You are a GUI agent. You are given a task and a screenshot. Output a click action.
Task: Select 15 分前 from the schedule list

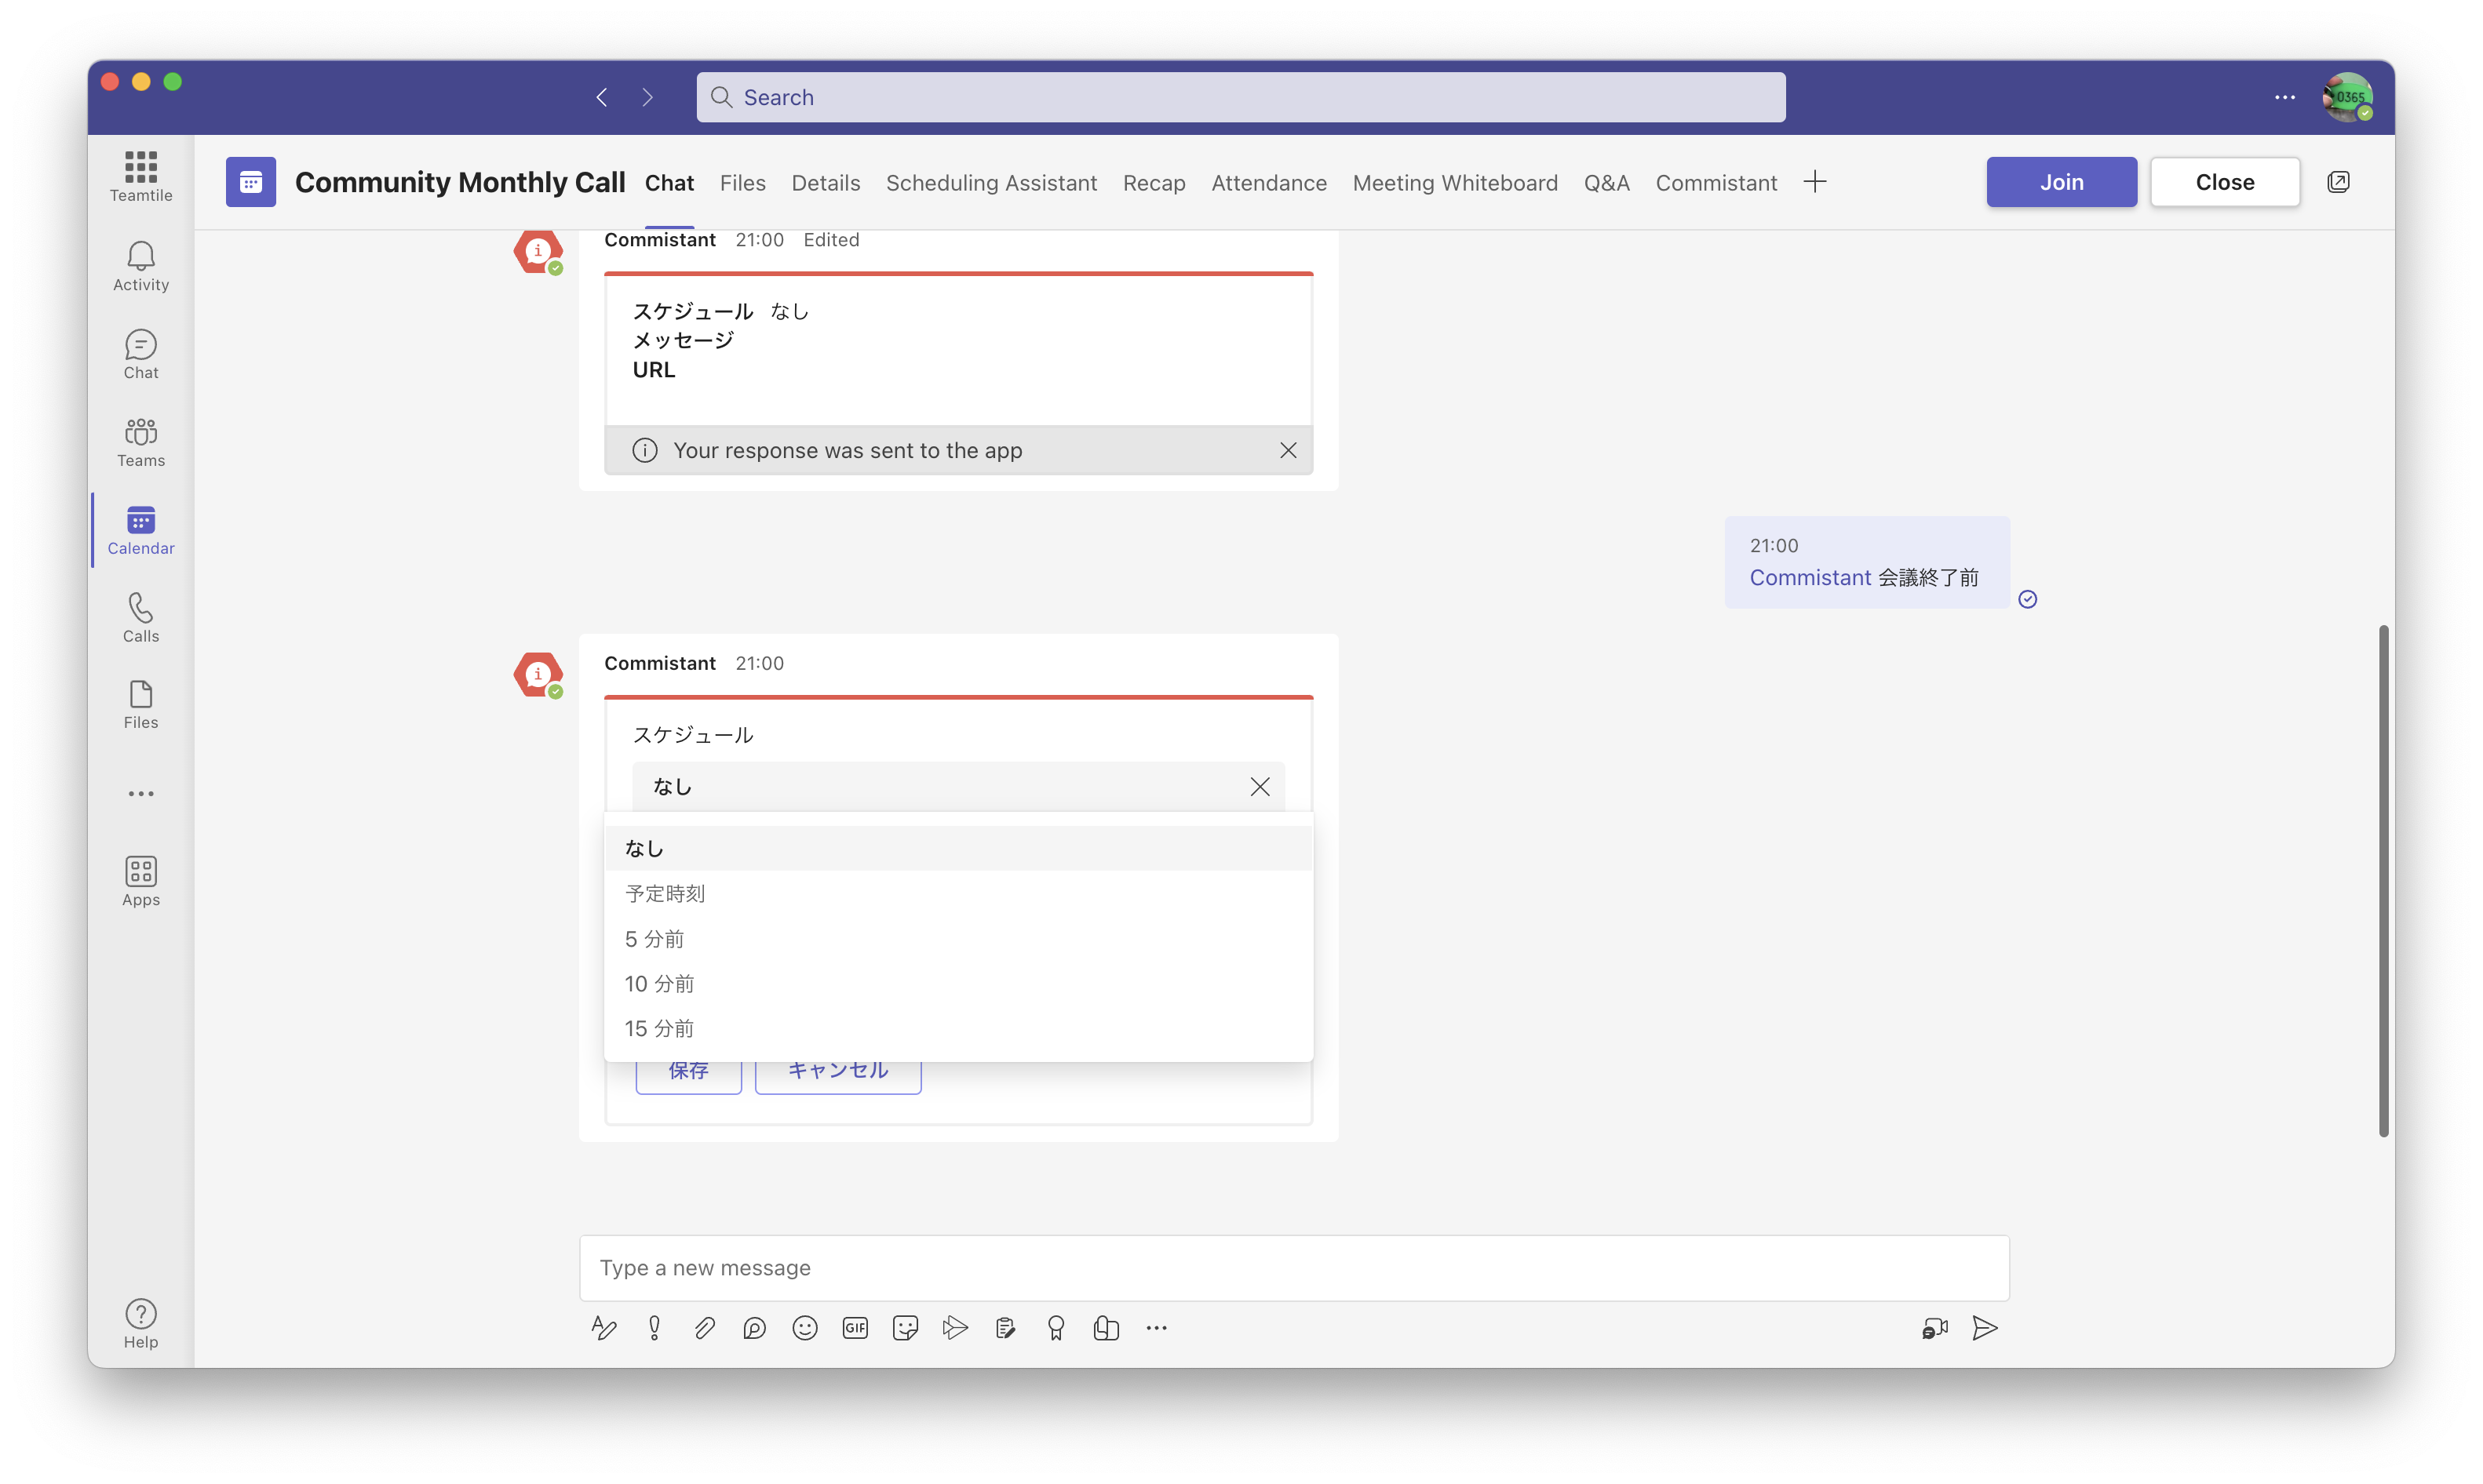pyautogui.click(x=957, y=1029)
